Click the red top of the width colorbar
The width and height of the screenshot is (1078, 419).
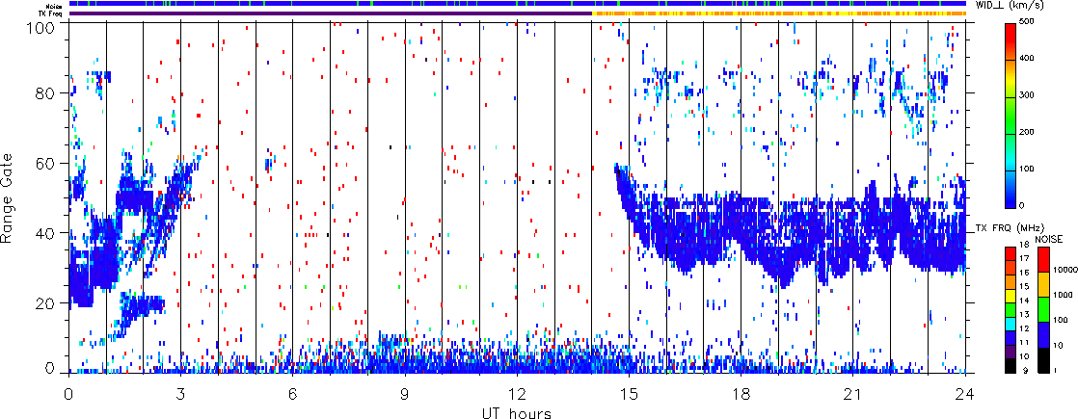click(1011, 29)
